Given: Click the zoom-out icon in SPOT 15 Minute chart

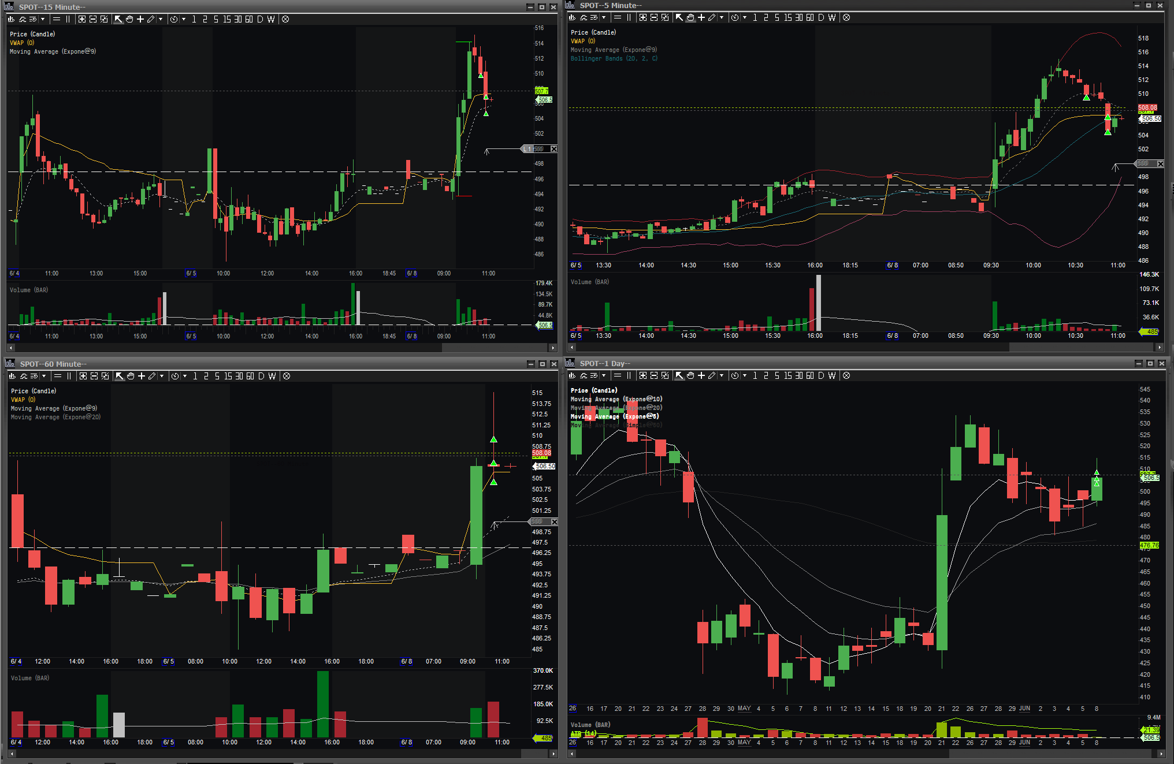Looking at the screenshot, I should (92, 19).
